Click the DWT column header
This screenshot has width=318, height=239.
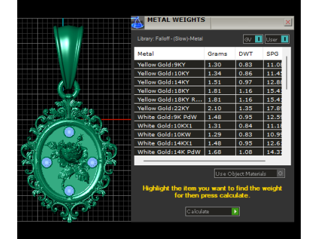(249, 54)
